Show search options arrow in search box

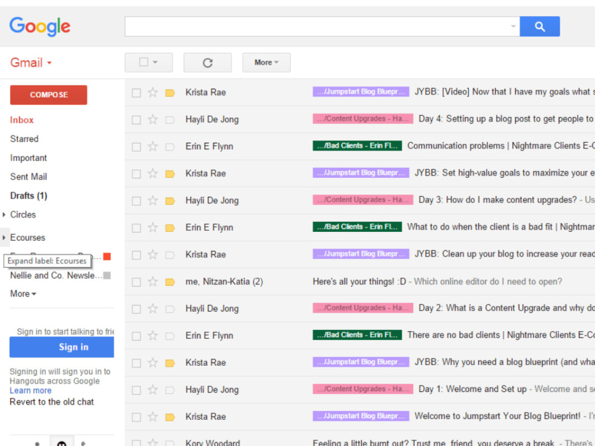(x=513, y=27)
